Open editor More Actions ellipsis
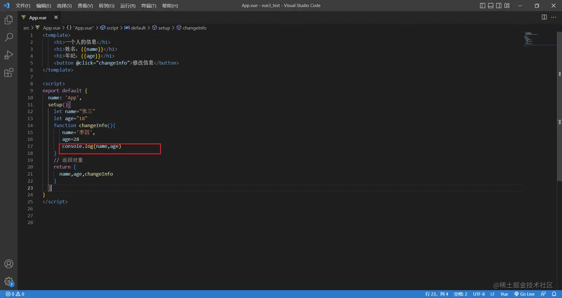This screenshot has width=562, height=298. tap(554, 17)
